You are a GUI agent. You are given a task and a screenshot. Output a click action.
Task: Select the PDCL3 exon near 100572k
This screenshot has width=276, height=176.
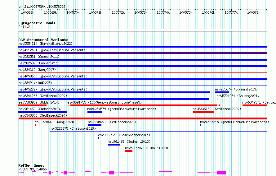click(112, 173)
